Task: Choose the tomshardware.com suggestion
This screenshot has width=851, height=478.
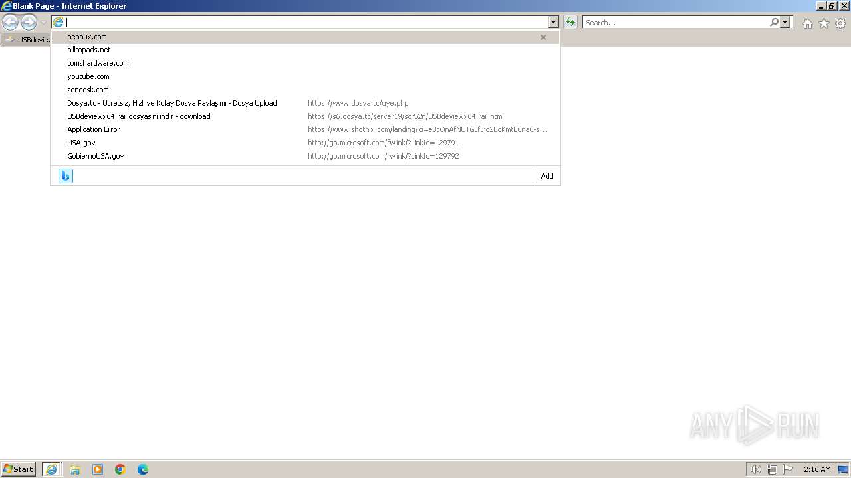Action: (x=305, y=63)
